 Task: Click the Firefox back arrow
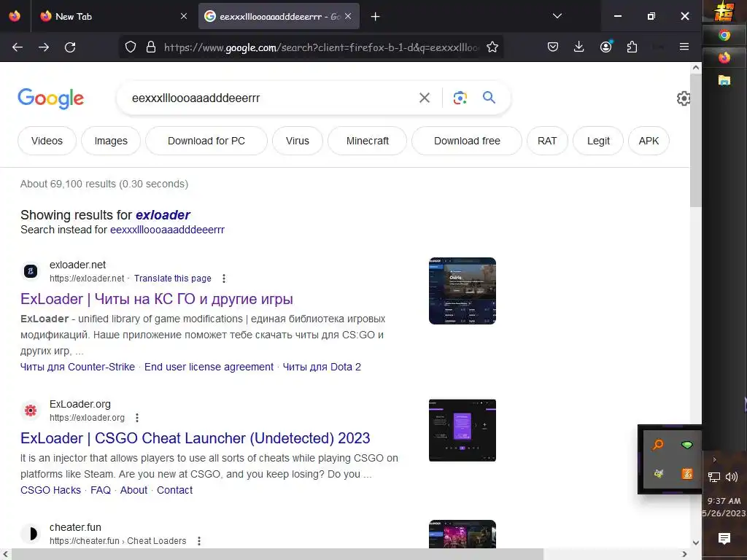point(18,47)
